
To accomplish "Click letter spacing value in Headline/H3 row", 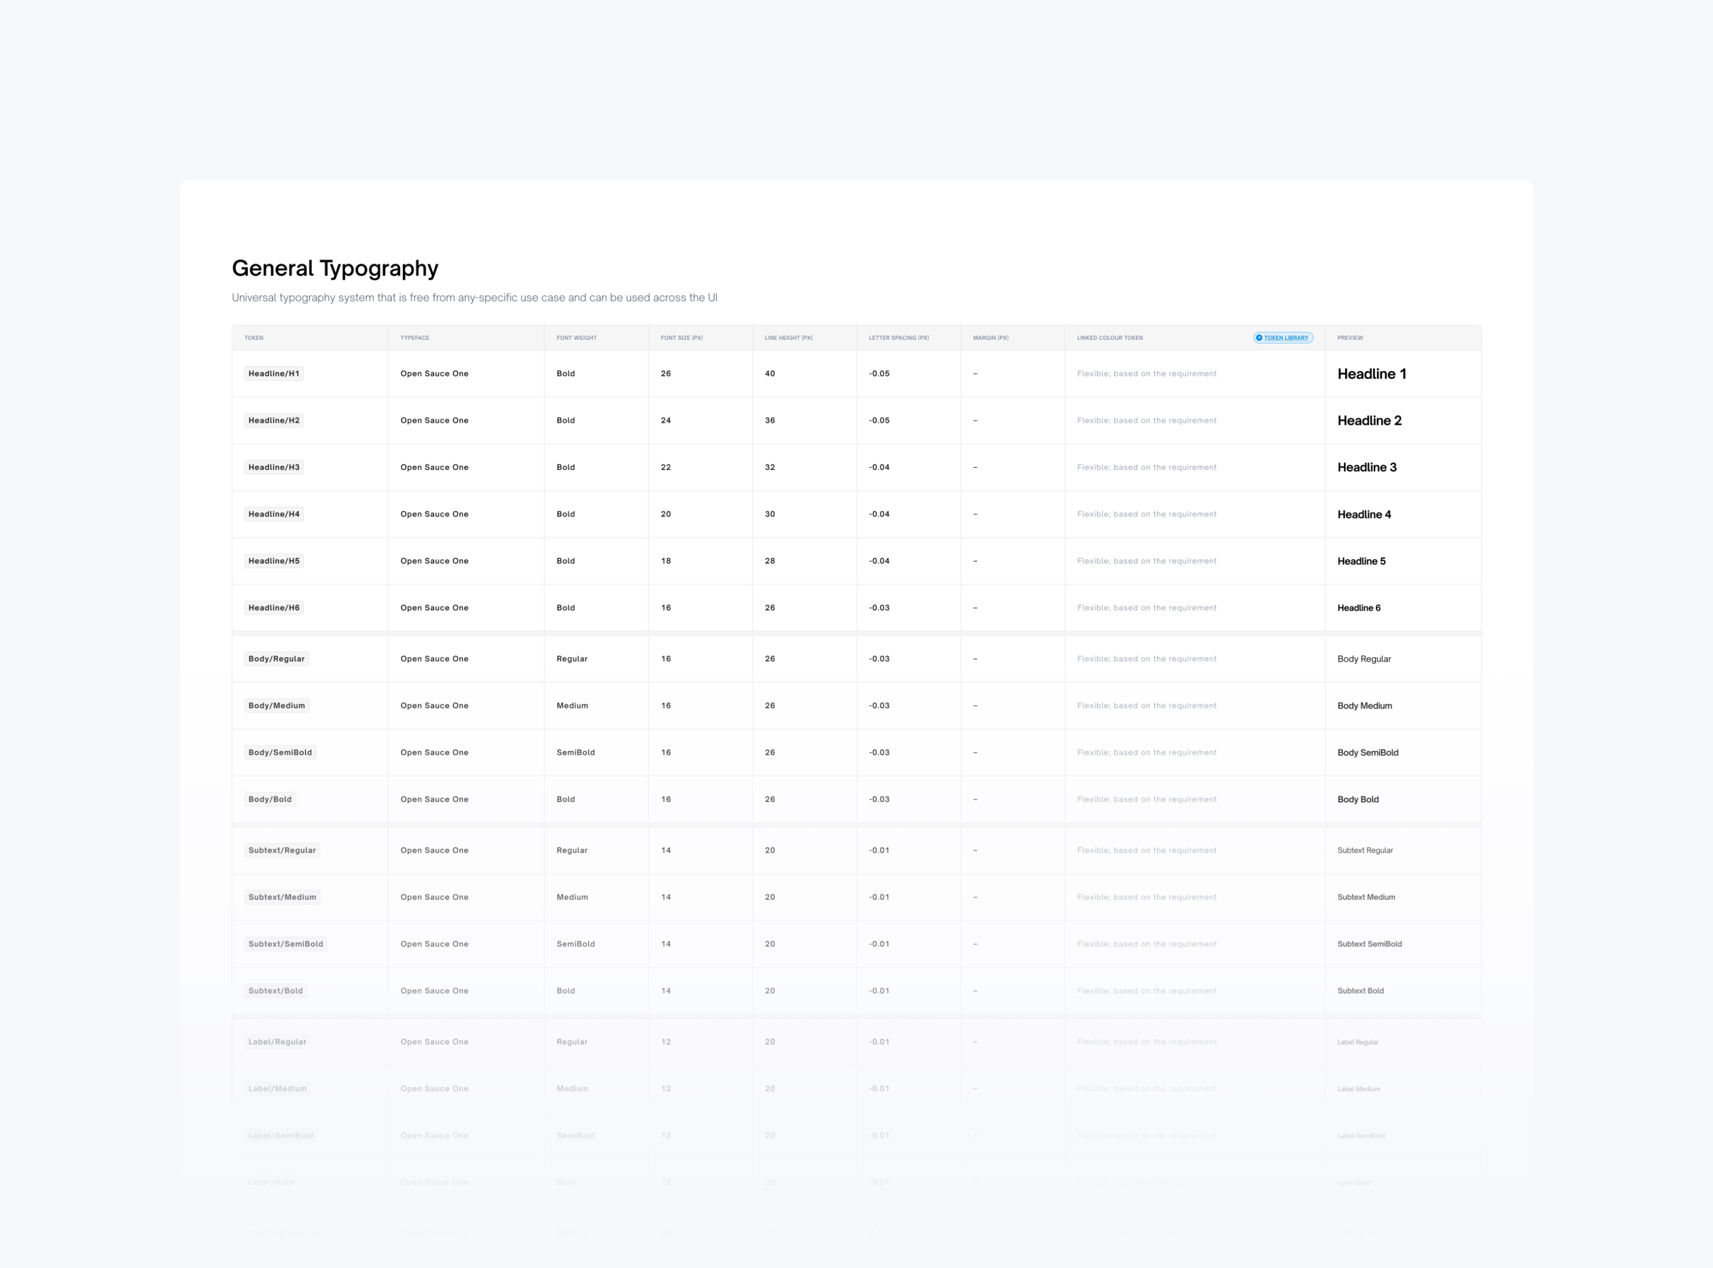I will click(x=879, y=467).
